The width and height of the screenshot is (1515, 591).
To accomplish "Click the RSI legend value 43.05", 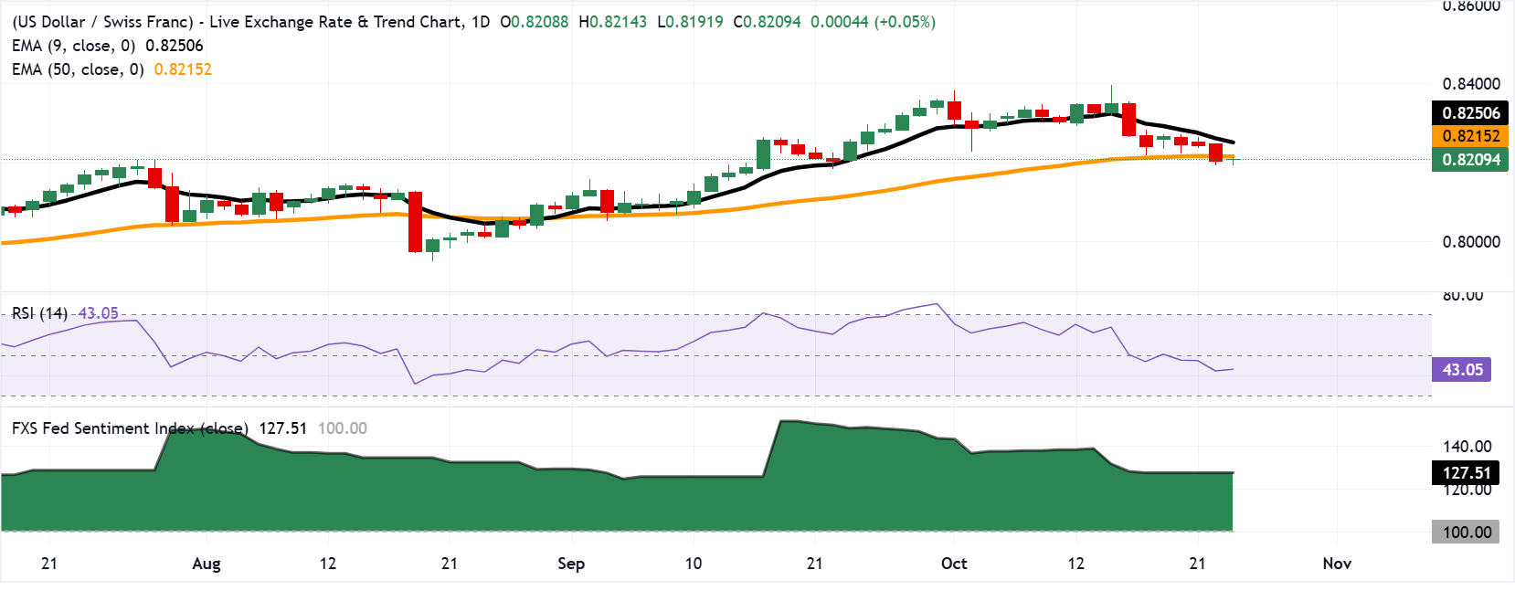I will click(98, 313).
